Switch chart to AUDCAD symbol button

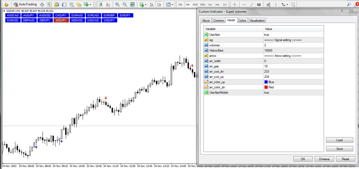[13, 15]
